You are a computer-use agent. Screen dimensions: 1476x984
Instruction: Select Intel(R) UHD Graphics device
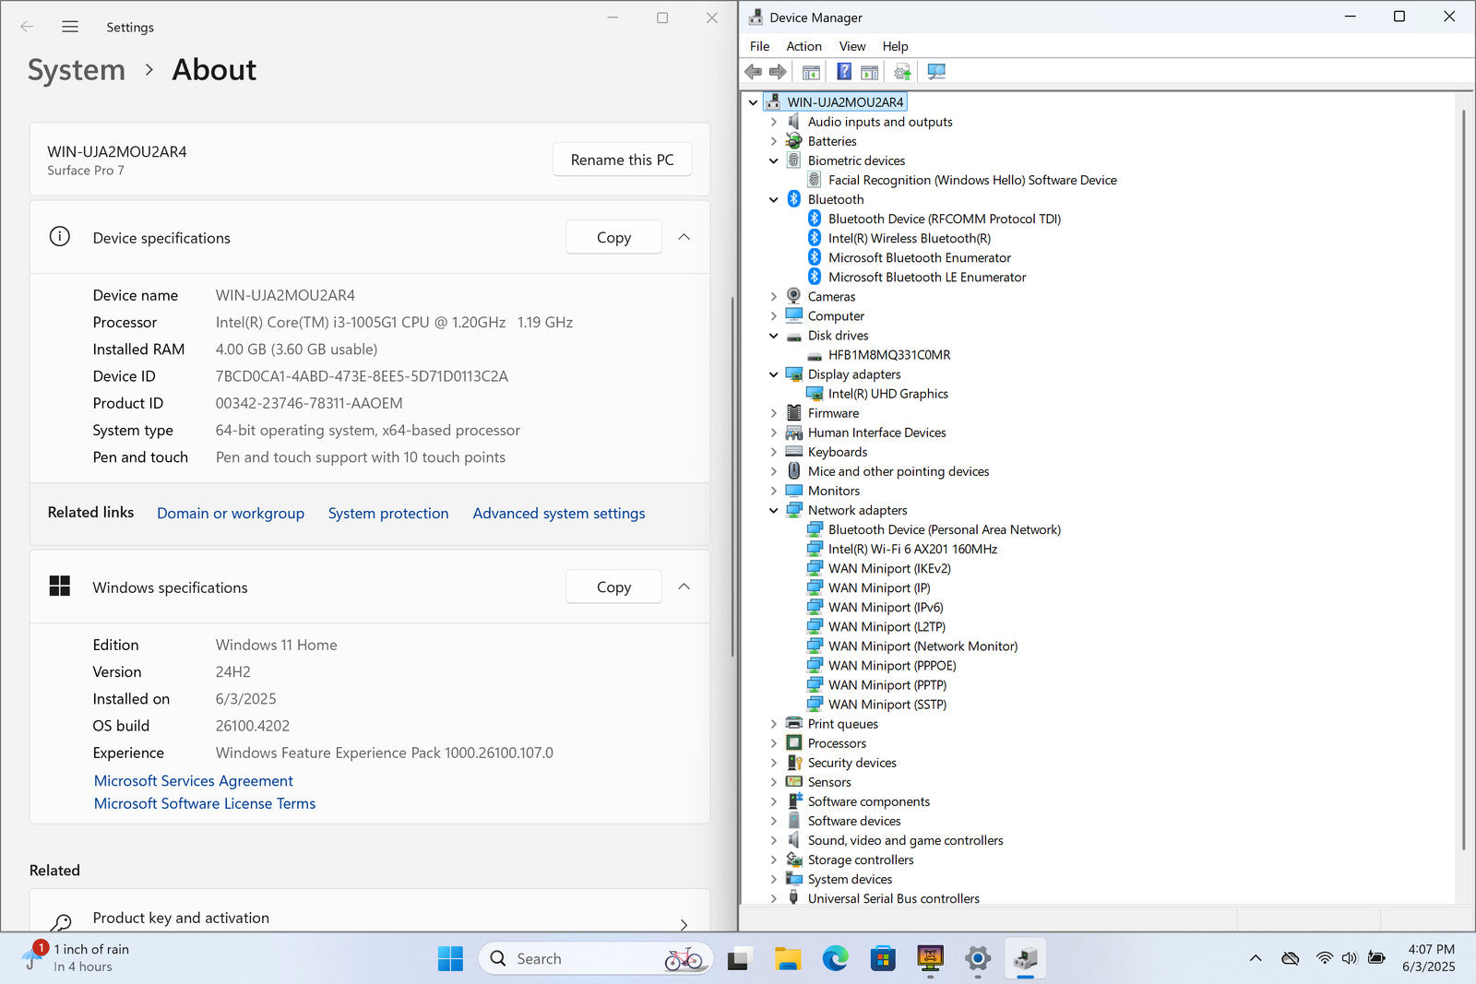tap(887, 394)
